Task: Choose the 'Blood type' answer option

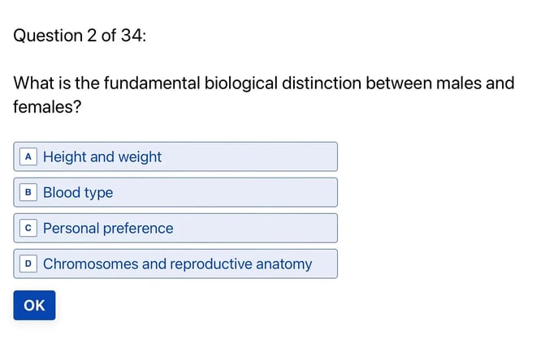Action: [x=175, y=192]
